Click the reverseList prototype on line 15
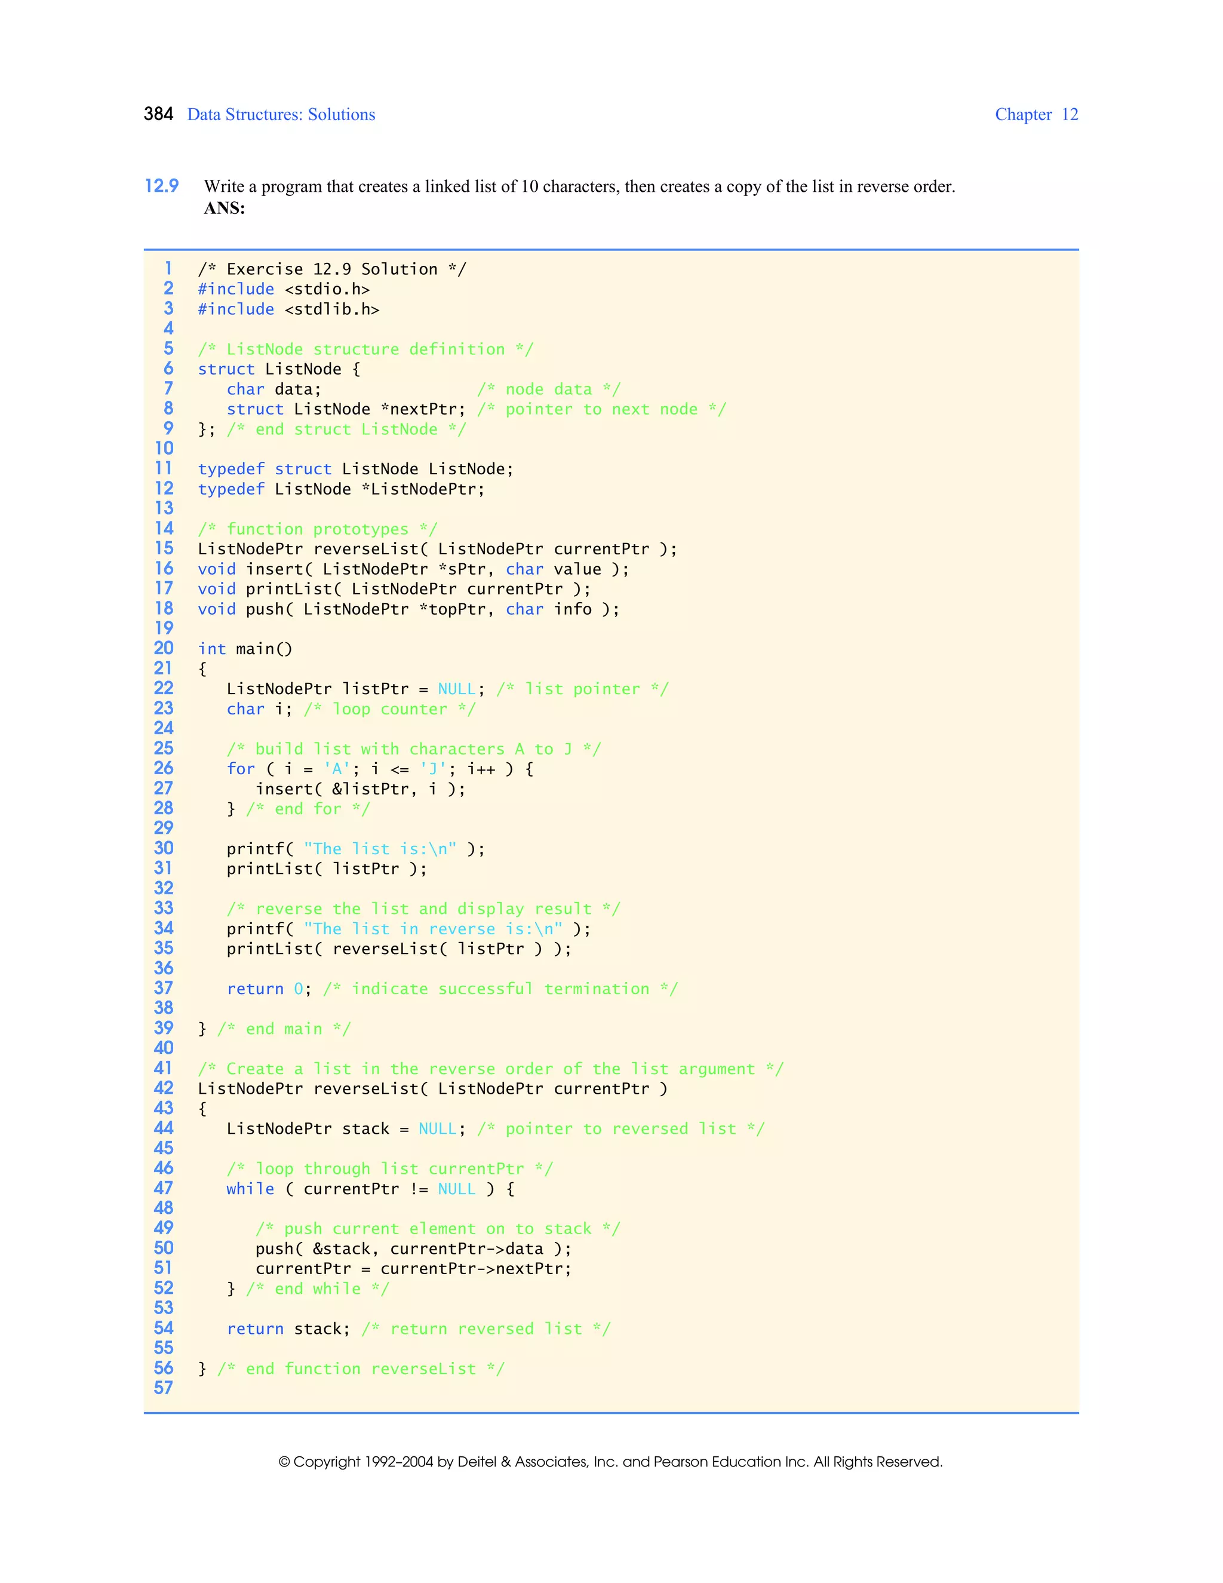This screenshot has height=1583, width=1223. pyautogui.click(x=438, y=550)
